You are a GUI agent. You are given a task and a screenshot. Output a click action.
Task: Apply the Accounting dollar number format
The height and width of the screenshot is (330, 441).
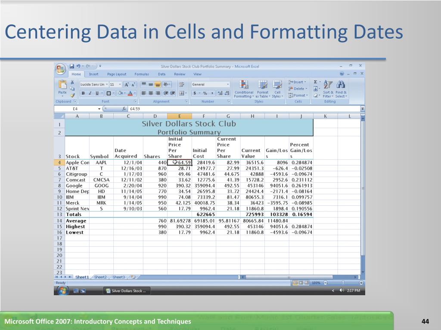pos(195,93)
